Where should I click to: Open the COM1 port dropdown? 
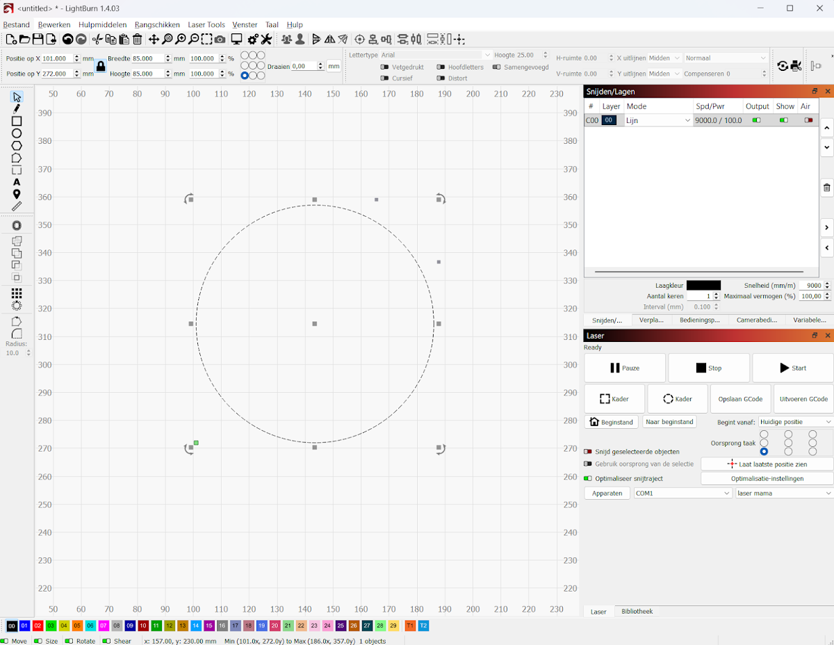(x=682, y=493)
